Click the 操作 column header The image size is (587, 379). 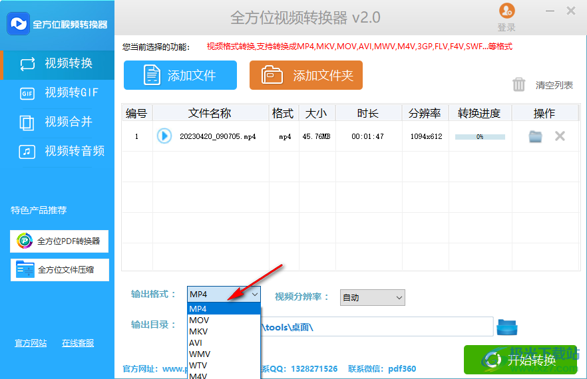click(544, 113)
